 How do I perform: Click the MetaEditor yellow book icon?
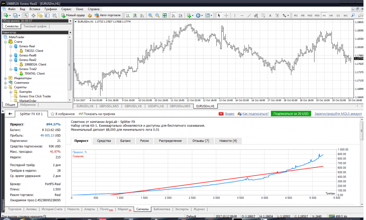(90, 15)
